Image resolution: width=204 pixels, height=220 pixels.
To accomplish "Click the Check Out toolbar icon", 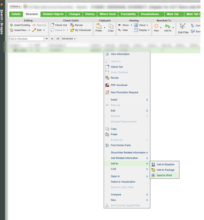I will pos(52,25).
